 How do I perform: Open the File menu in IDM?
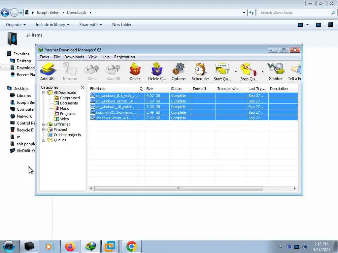(x=57, y=57)
